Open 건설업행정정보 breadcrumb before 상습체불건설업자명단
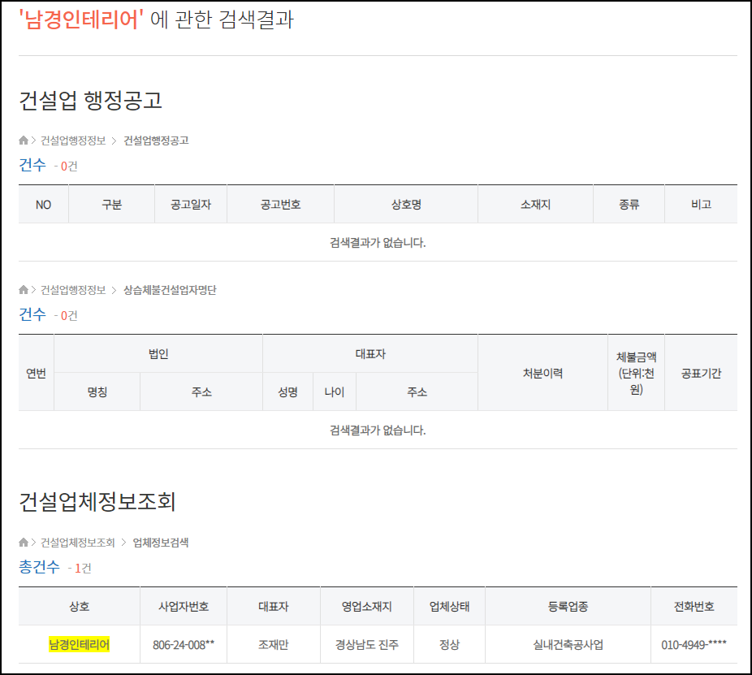Screen dimensions: 752x675 73,290
